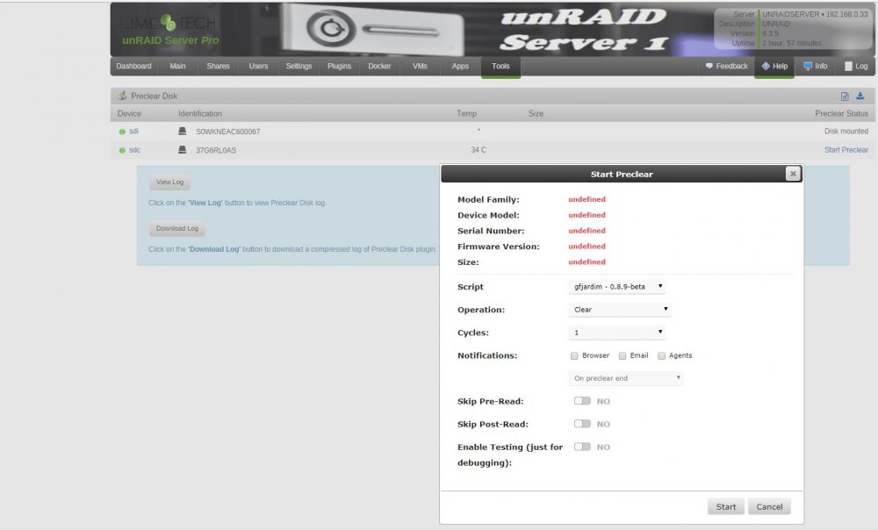Screen dimensions: 878x530
Task: Click the '34 C' temperature value
Action: (x=479, y=150)
